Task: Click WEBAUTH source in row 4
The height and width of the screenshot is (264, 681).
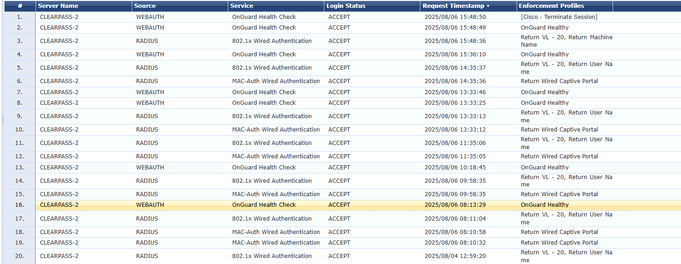Action: coord(150,54)
